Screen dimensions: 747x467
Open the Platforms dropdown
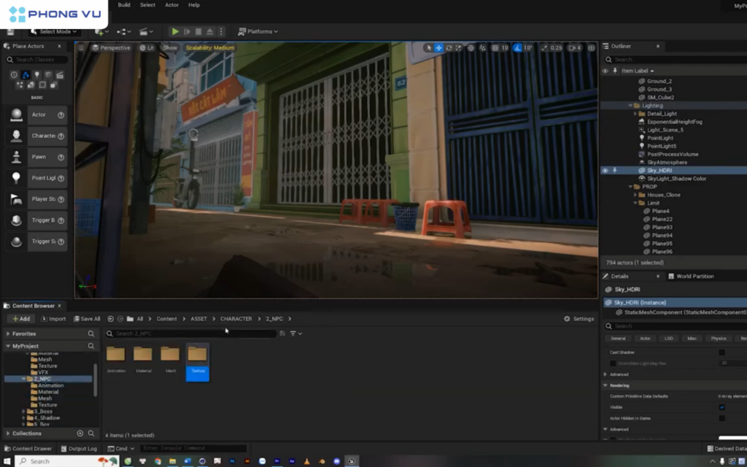coord(258,31)
